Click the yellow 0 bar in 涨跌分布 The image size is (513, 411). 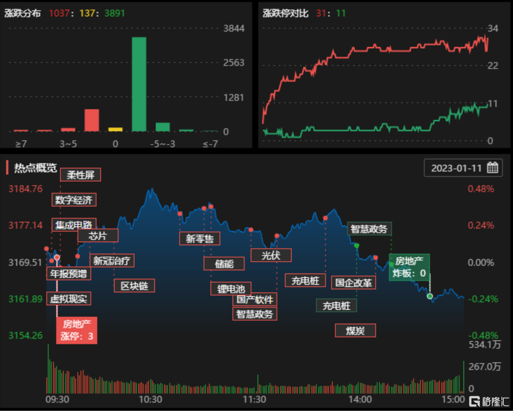115,130
